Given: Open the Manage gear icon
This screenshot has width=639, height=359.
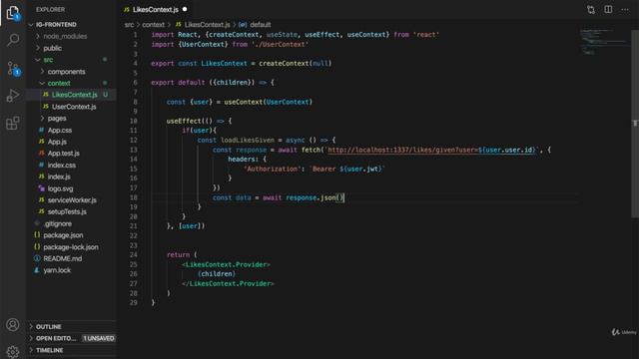Looking at the screenshot, I should click(13, 352).
